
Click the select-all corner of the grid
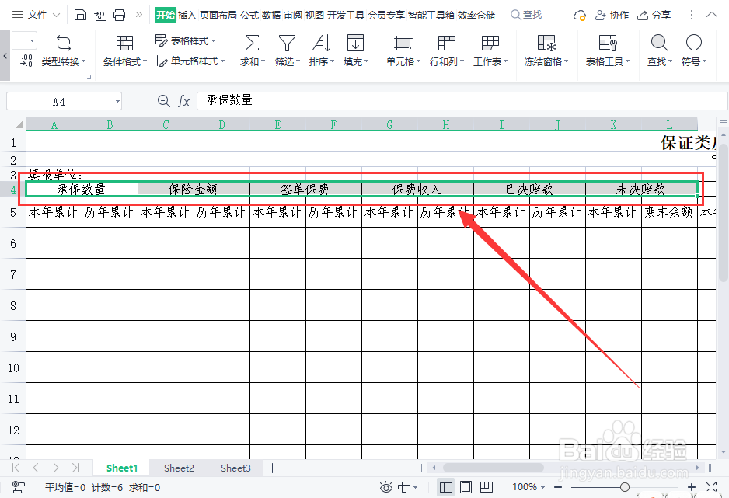[19, 124]
